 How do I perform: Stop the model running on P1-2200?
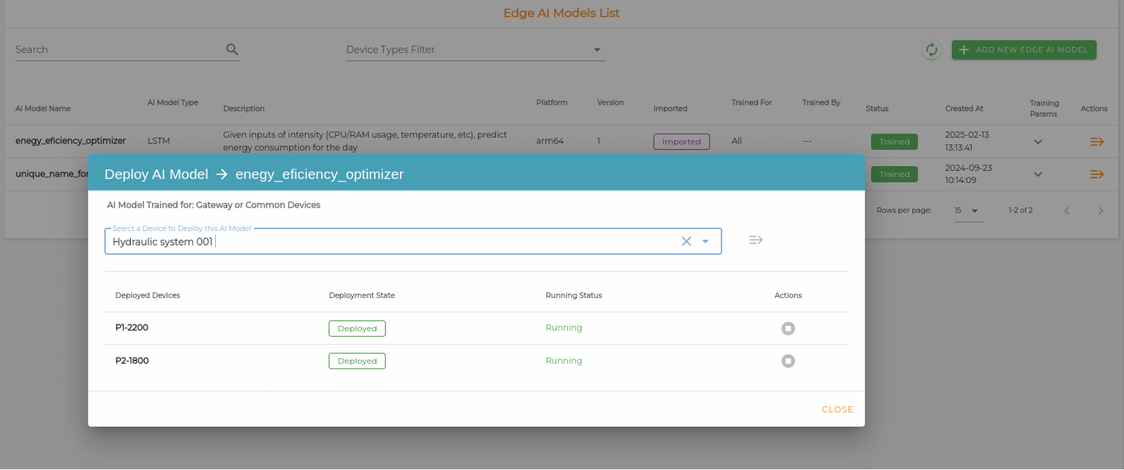pyautogui.click(x=788, y=329)
